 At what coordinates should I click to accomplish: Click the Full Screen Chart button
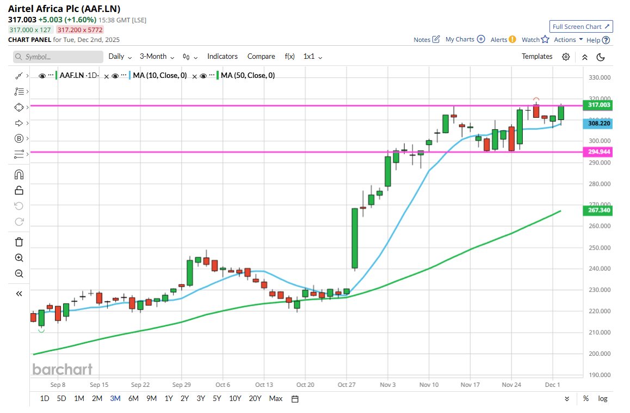pyautogui.click(x=581, y=27)
